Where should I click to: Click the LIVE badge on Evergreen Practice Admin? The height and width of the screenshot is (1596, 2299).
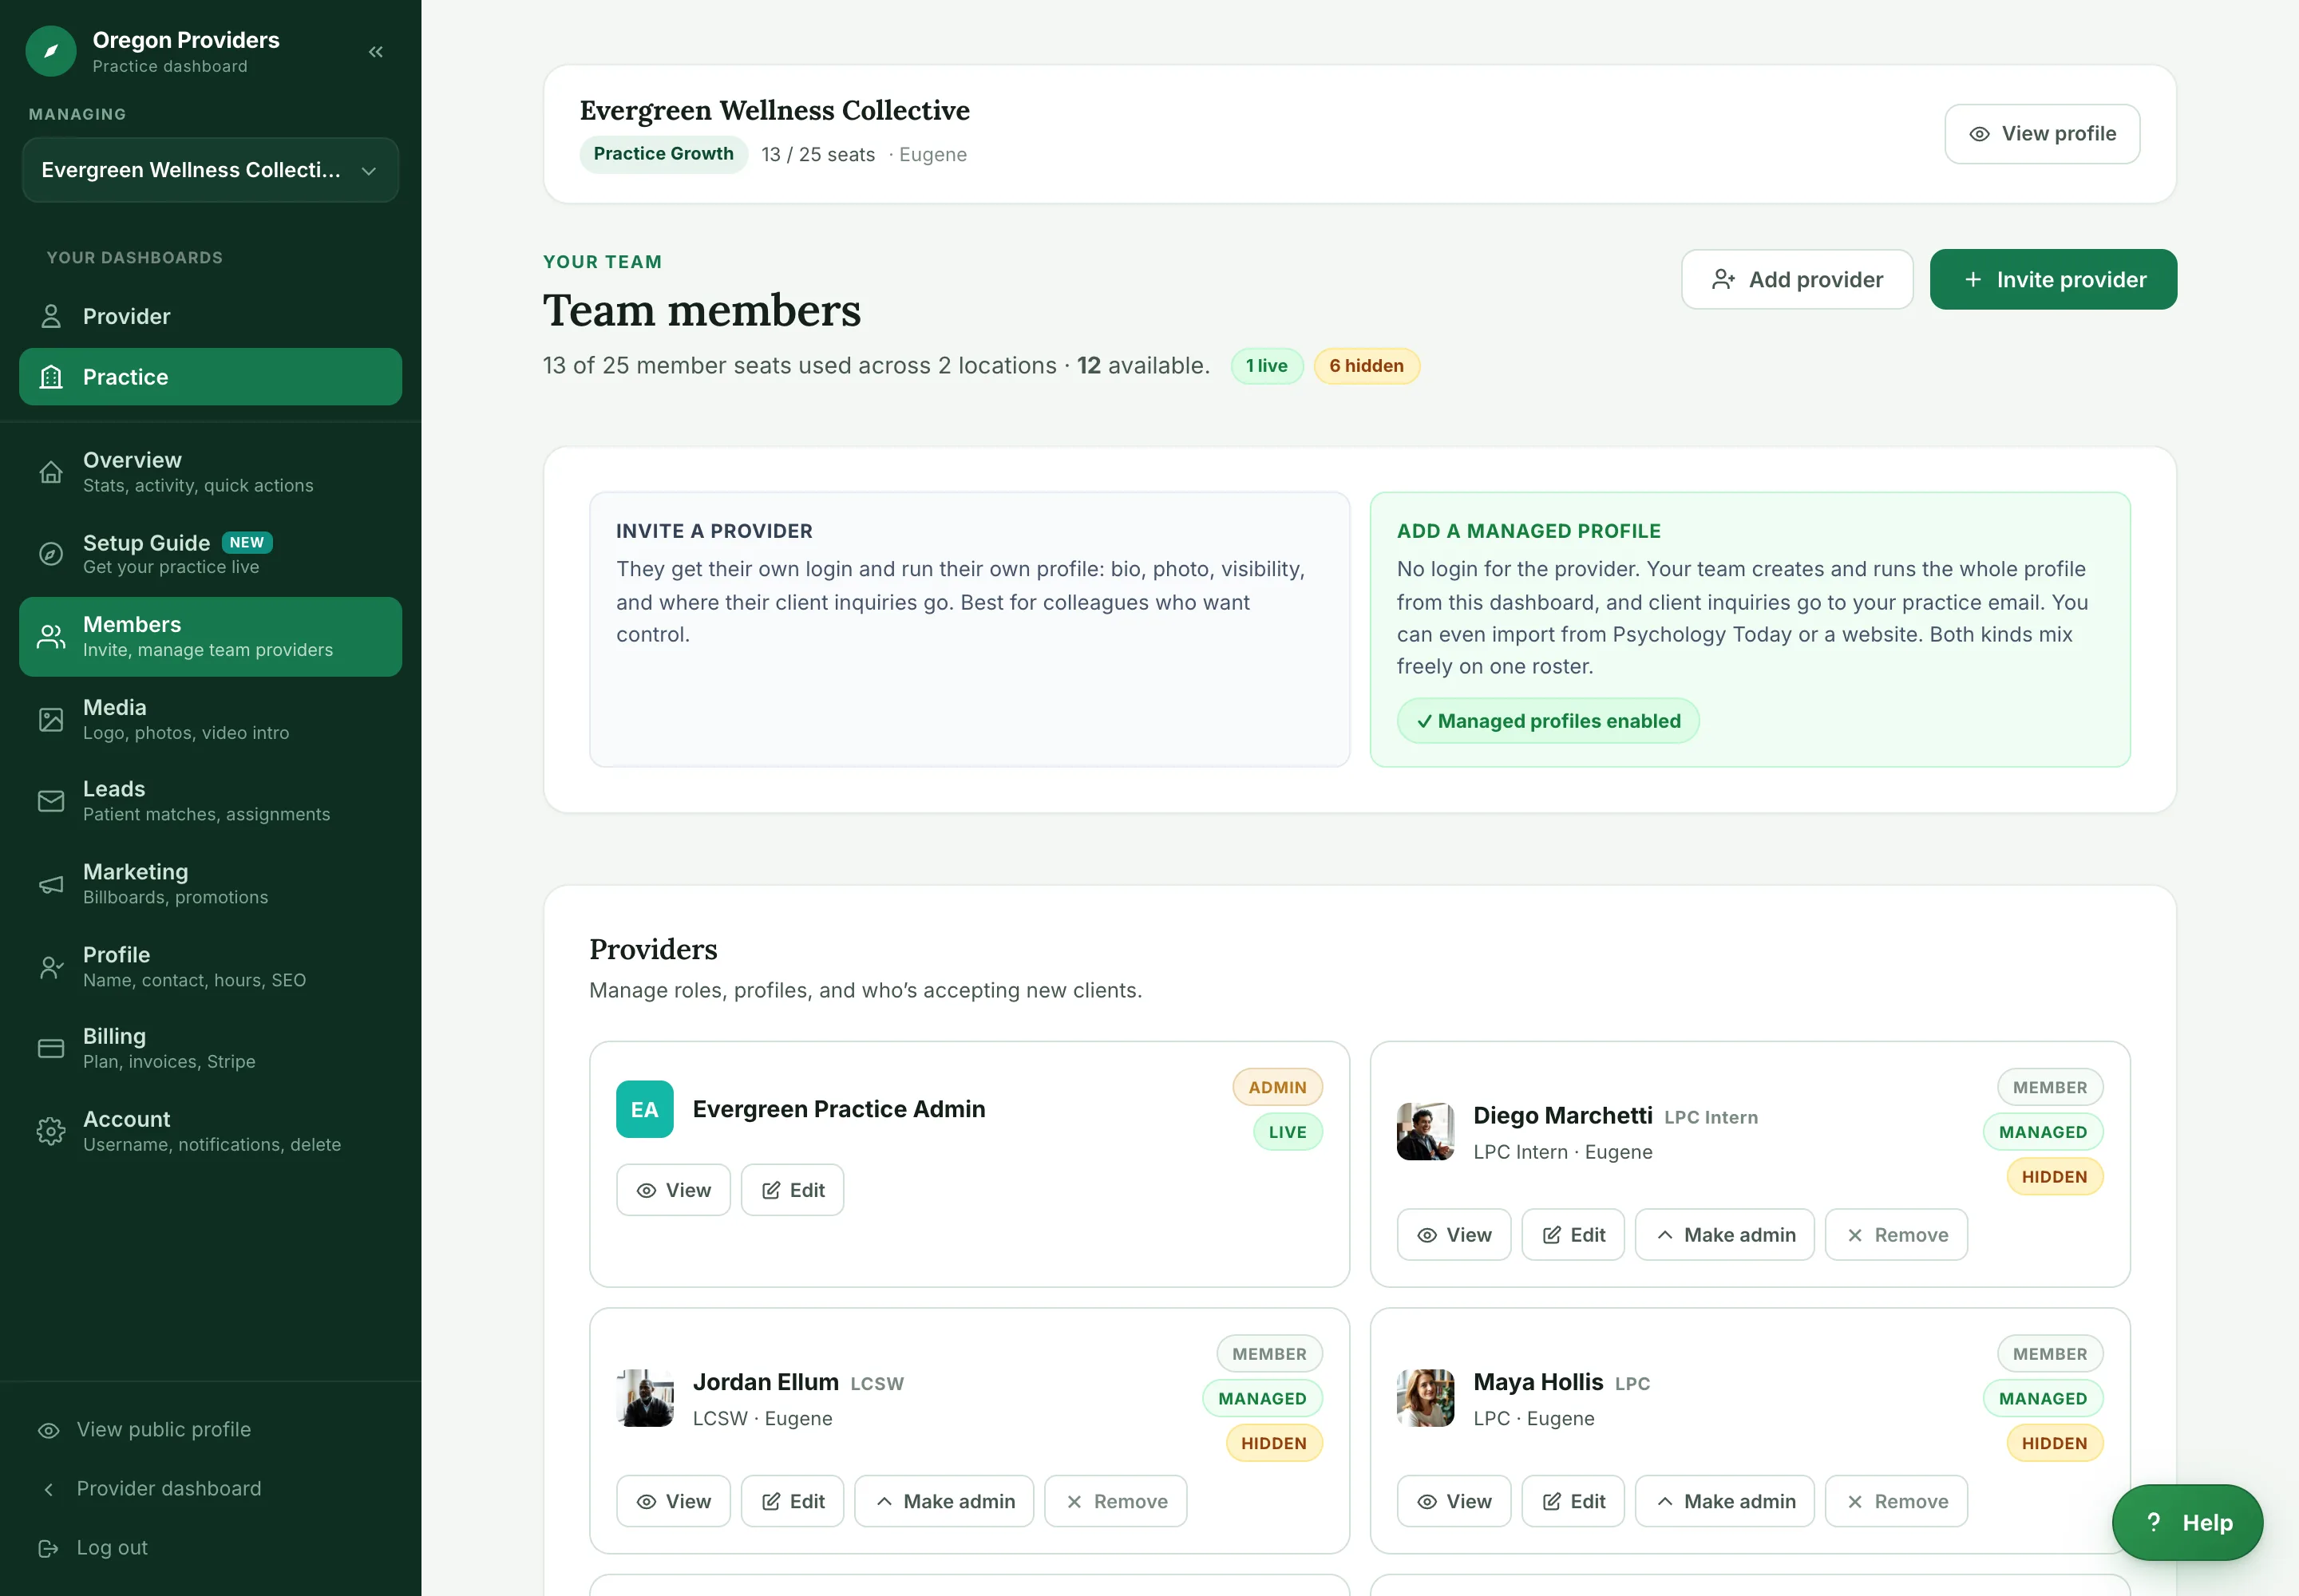coord(1288,1132)
